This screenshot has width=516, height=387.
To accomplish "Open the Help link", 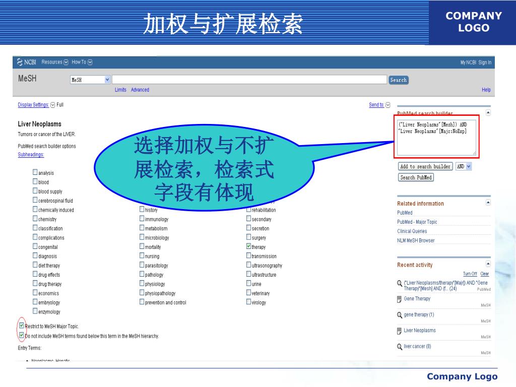I will coord(486,90).
